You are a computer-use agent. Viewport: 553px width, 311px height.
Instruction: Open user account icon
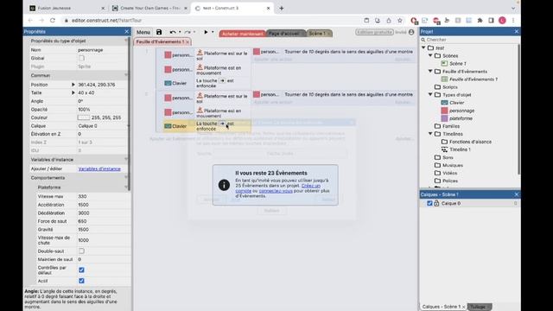coord(411,32)
